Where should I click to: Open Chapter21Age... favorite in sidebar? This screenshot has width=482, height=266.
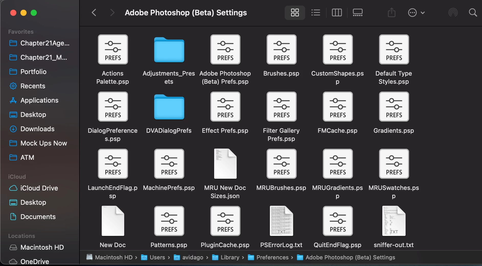click(x=40, y=43)
